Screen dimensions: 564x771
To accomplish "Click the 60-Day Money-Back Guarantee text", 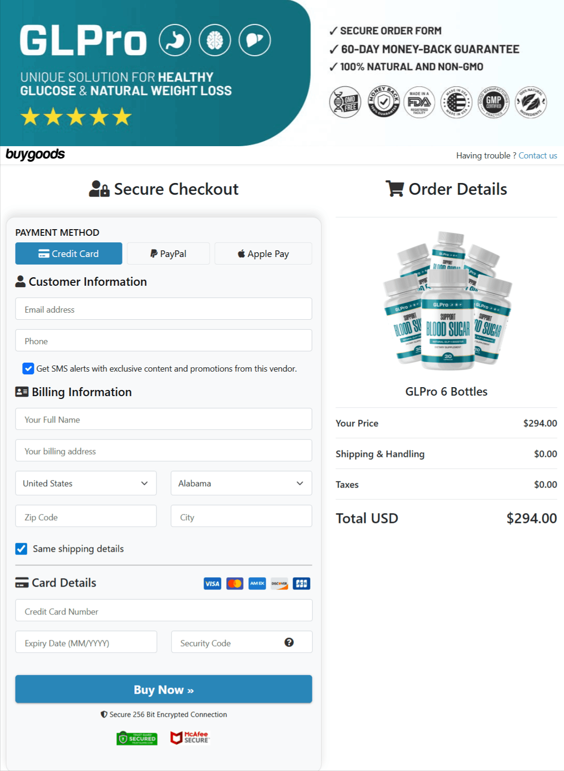I will coord(430,49).
